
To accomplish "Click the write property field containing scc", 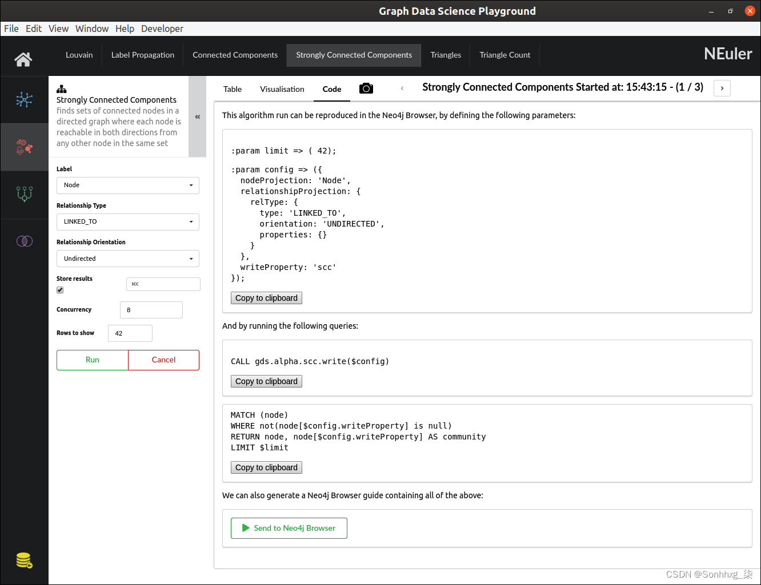I will (x=163, y=284).
